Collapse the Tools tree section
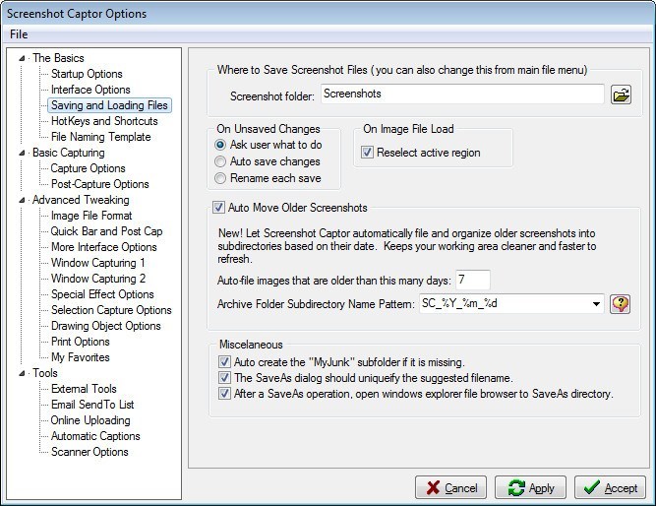Viewport: 656px width, 506px height. tap(24, 373)
